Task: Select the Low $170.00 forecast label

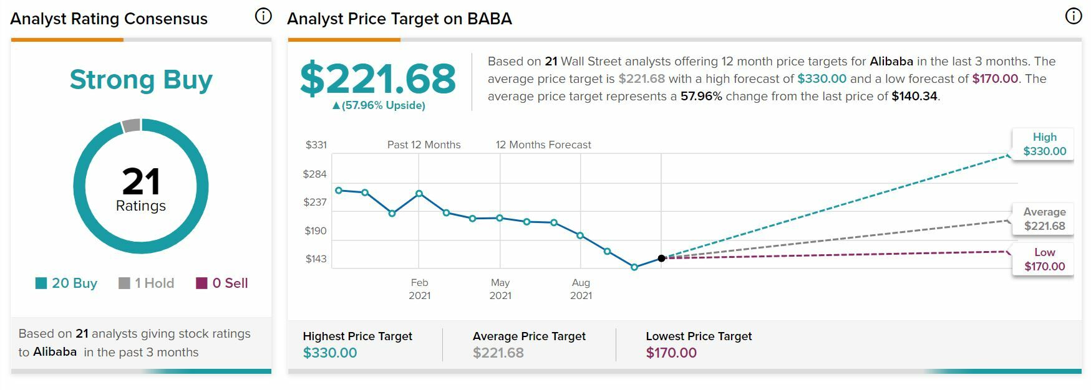Action: click(x=1044, y=259)
